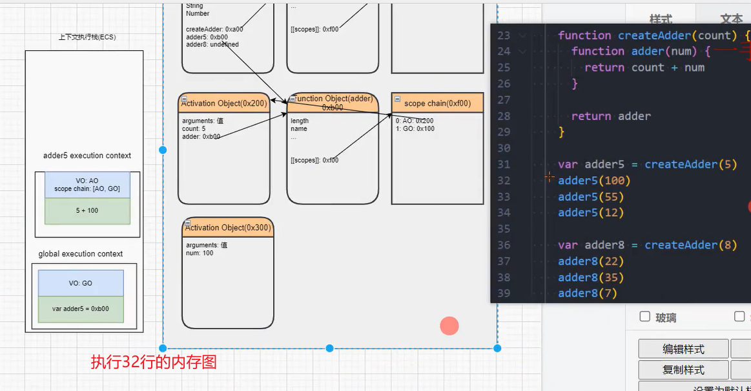Click line number 35 in the code gutter

[x=504, y=229]
